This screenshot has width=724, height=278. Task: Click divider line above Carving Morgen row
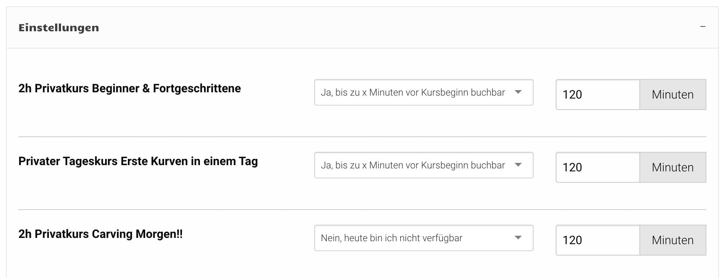[362, 210]
